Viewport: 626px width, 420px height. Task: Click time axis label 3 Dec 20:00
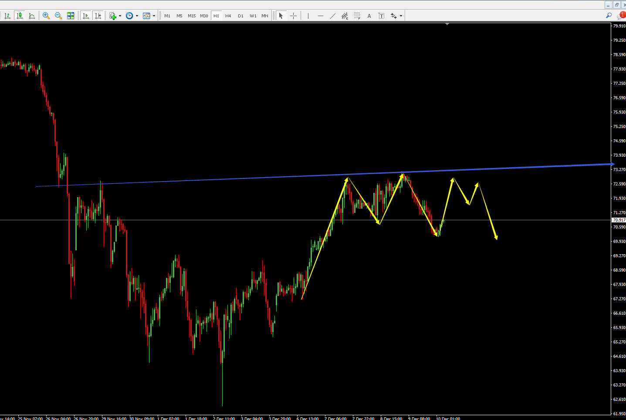[280, 418]
